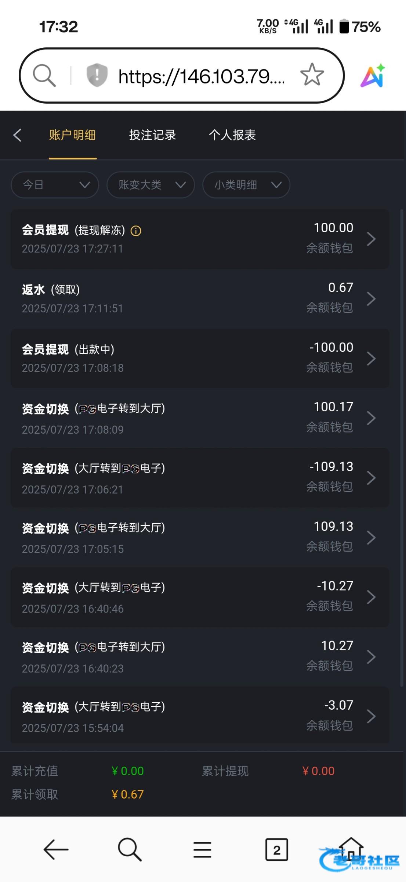Open the 账变大类 category dropdown
The height and width of the screenshot is (882, 406).
pos(151,185)
